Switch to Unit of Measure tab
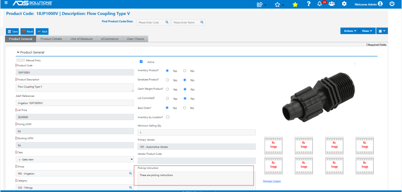This screenshot has width=402, height=192. coord(82,39)
